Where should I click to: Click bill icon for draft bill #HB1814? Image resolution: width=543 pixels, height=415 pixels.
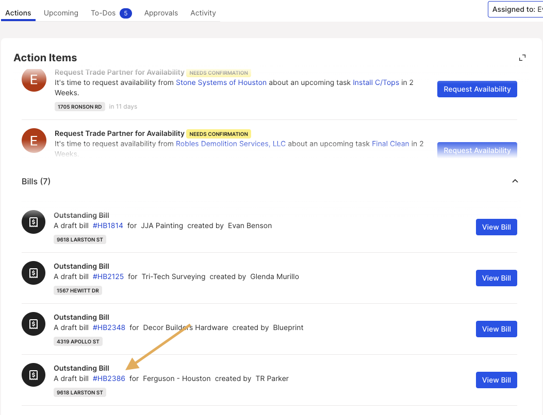(34, 222)
